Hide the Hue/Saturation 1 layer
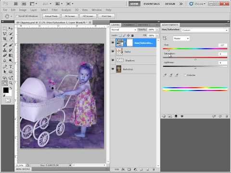 coord(113,43)
